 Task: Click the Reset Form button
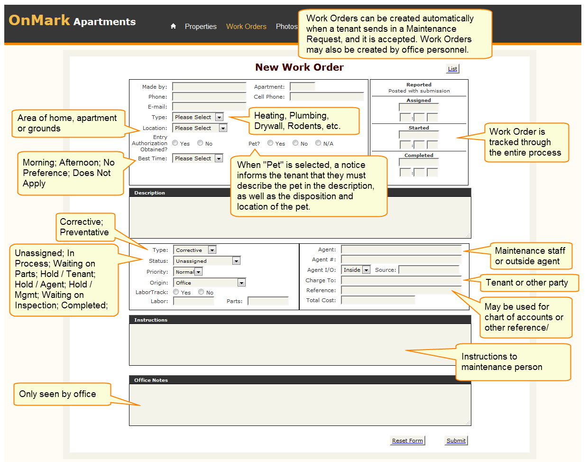pyautogui.click(x=407, y=441)
